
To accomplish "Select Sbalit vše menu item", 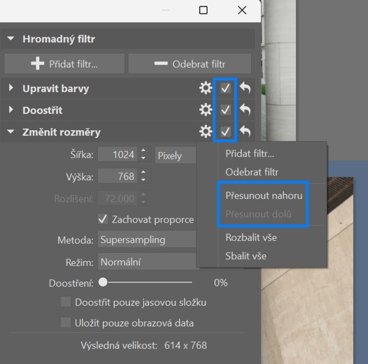I will pyautogui.click(x=246, y=256).
